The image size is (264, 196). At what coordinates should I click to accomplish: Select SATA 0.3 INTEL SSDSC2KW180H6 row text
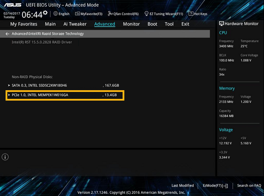point(39,85)
